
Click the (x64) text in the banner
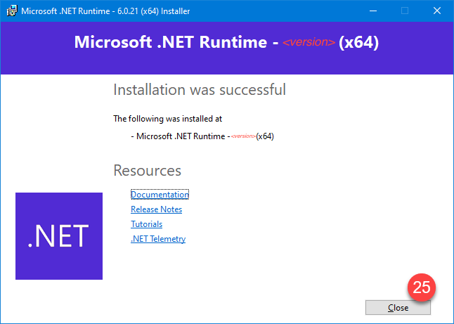tap(358, 42)
